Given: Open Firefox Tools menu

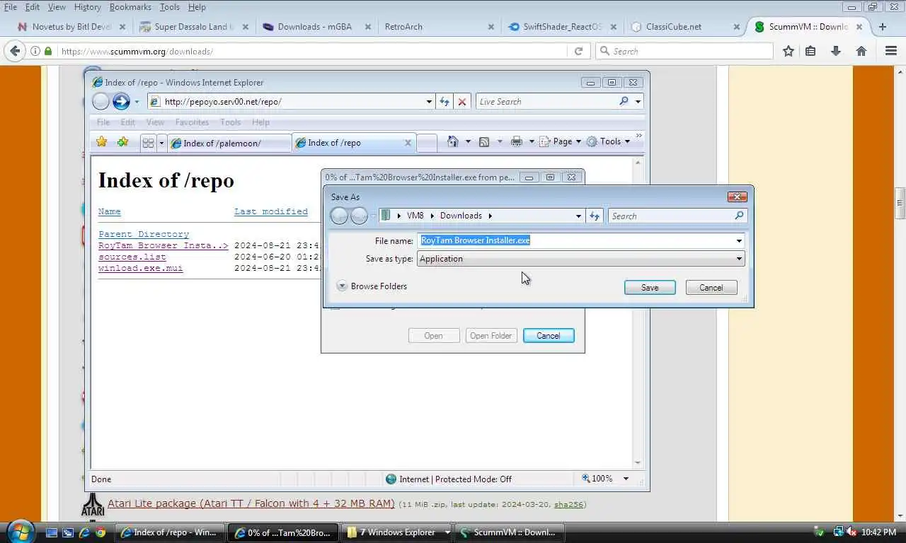Looking at the screenshot, I should pos(170,7).
